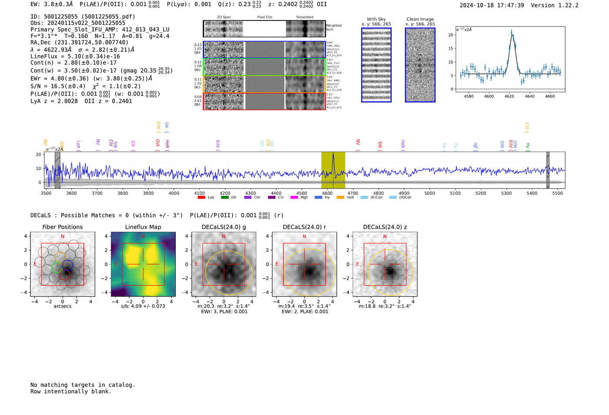Click the blue fiber circle in Fiber Positions
609x415 pixels.
pos(67,265)
